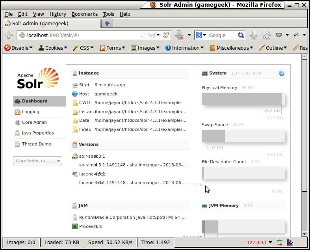Open the Bookmarks menu
Image resolution: width=310 pixels, height=250 pixels.
[x=85, y=14]
